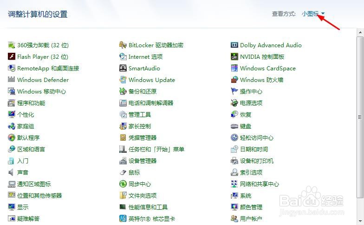Click the Flash Player icon
This screenshot has height=225, width=364.
point(11,56)
